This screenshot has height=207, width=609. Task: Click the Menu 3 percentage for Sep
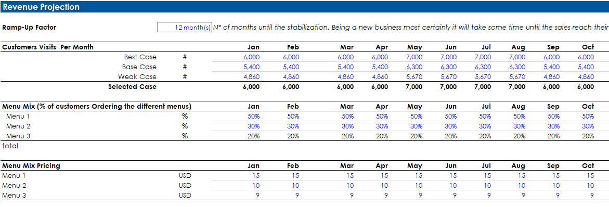(553, 136)
